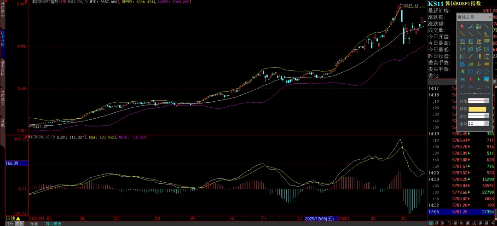Select the T-labeled horizontal lines tool
Viewport: 497px width, 226px height.
[x=462, y=41]
